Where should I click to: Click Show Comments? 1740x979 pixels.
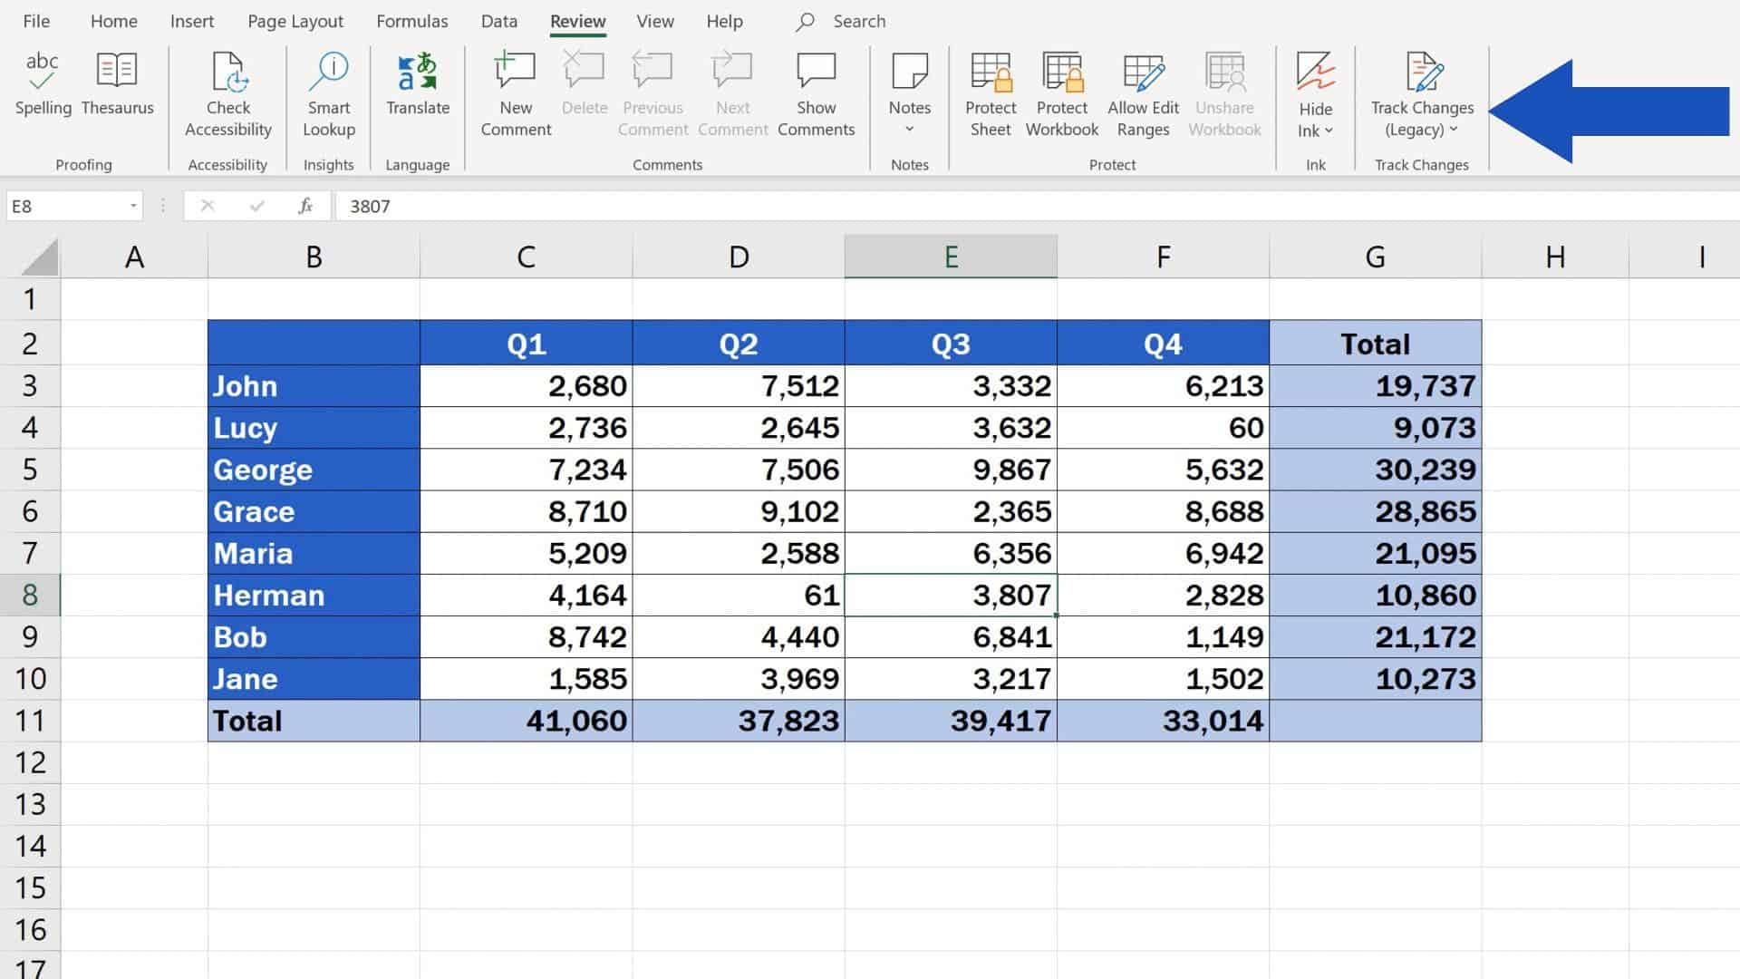coord(815,91)
